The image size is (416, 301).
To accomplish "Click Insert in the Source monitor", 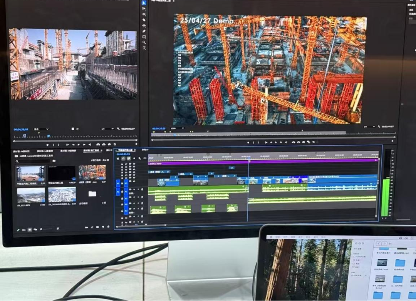I will [x=98, y=145].
